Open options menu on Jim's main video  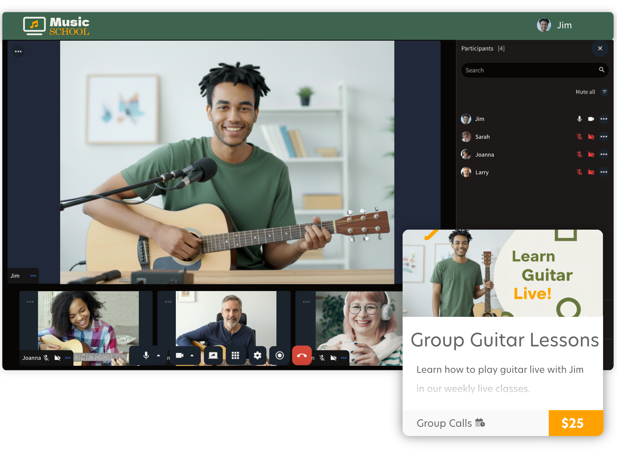tap(33, 276)
